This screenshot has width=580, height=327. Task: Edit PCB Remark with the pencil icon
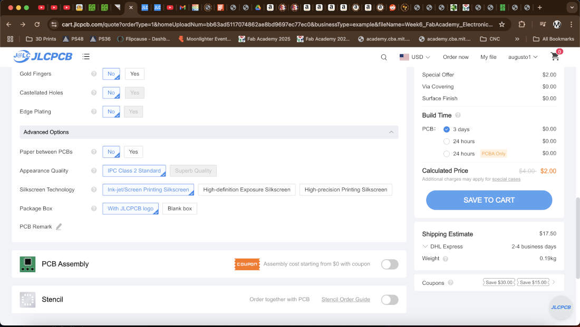tap(59, 226)
